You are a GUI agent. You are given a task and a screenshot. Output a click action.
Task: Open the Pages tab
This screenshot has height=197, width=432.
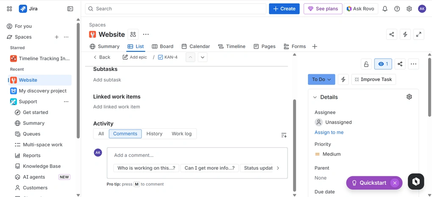264,46
